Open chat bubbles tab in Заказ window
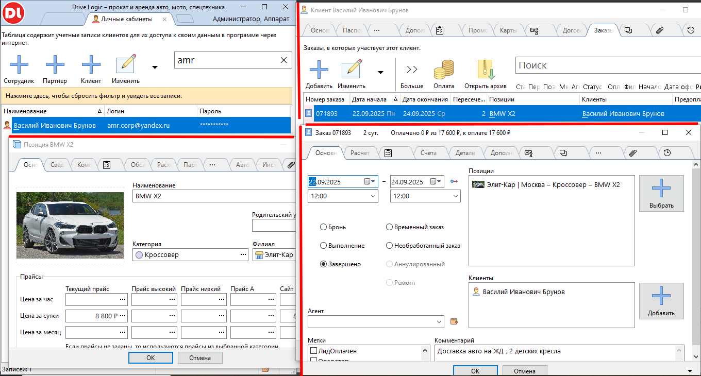Image resolution: width=701 pixels, height=376 pixels. click(x=563, y=153)
